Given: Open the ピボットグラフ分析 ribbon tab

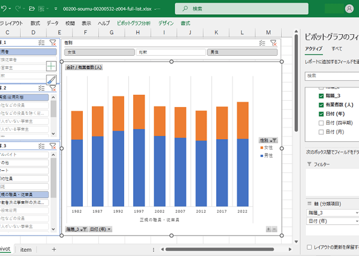Looking at the screenshot, I should tap(134, 23).
